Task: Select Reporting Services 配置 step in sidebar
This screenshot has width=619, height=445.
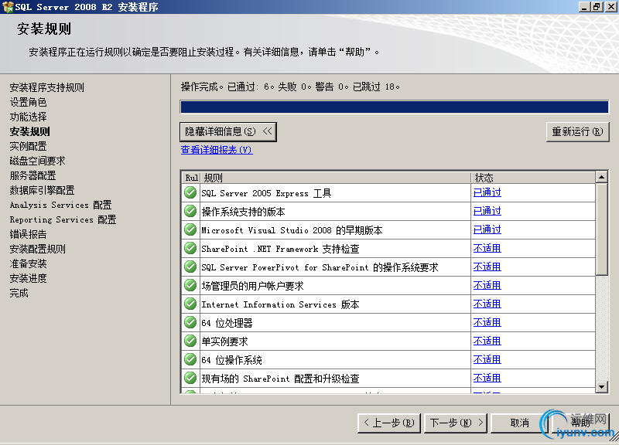Action: pos(63,219)
